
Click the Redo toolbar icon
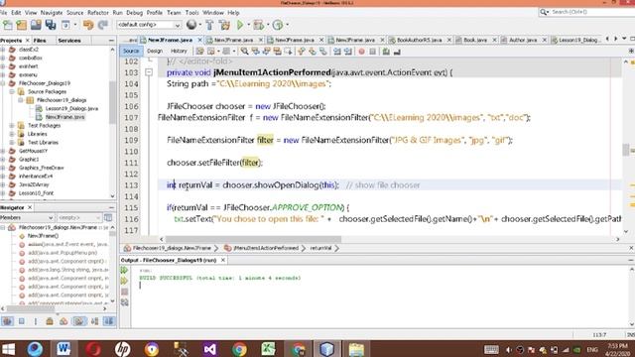tap(103, 25)
